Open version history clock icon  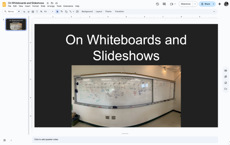tap(157, 4)
